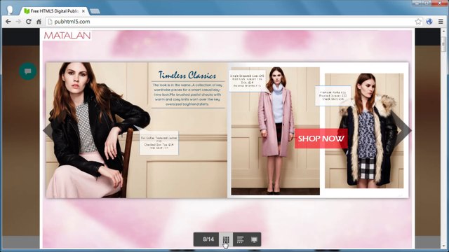
Task: Bookmark this page with the star
Action: [418, 22]
